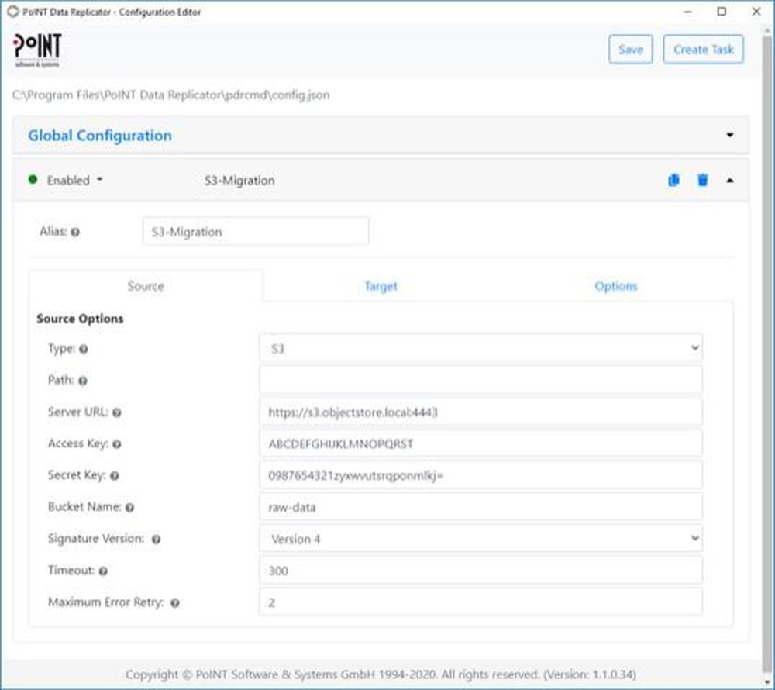Switch to the Options tab
This screenshot has height=690, width=775.
(616, 285)
